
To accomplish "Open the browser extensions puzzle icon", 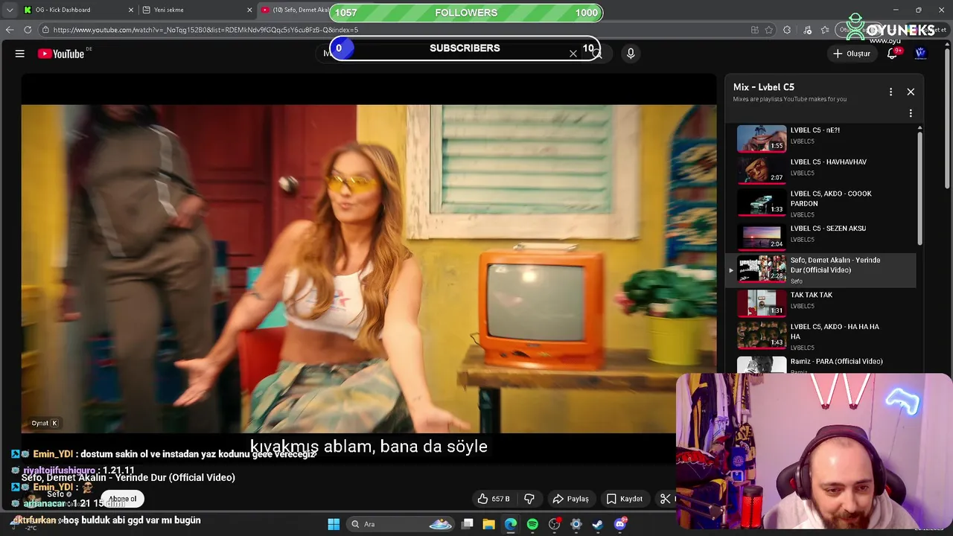I will (787, 30).
